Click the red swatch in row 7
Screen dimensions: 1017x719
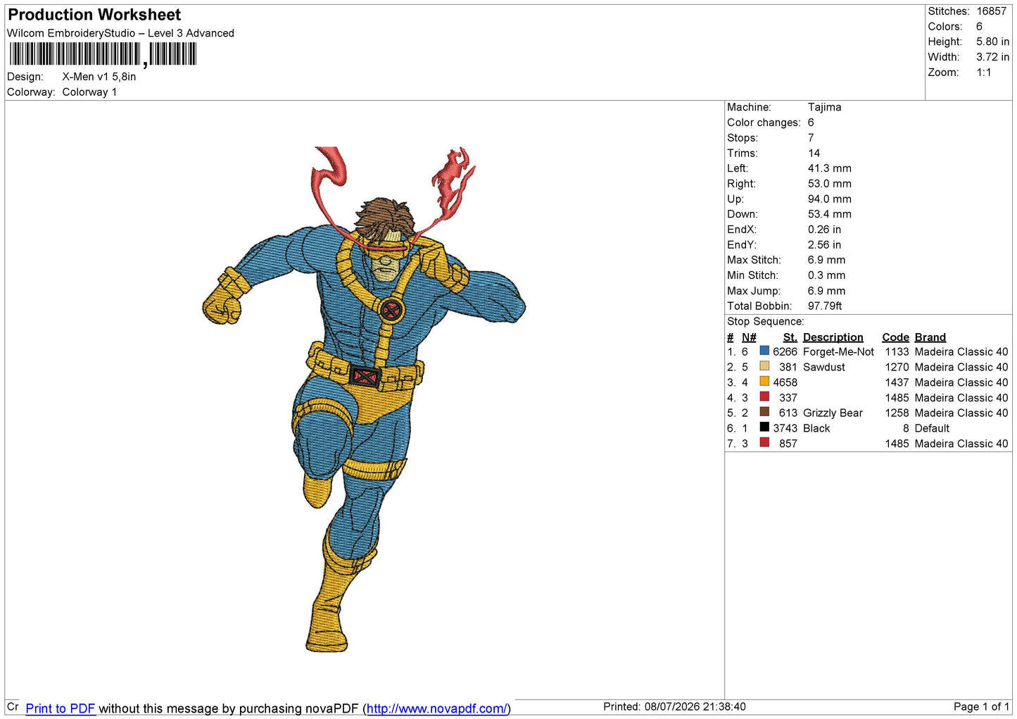[764, 443]
